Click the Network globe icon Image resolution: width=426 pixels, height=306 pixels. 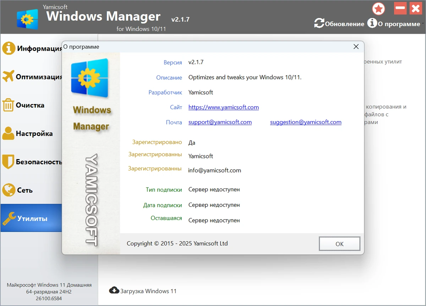[9, 190]
